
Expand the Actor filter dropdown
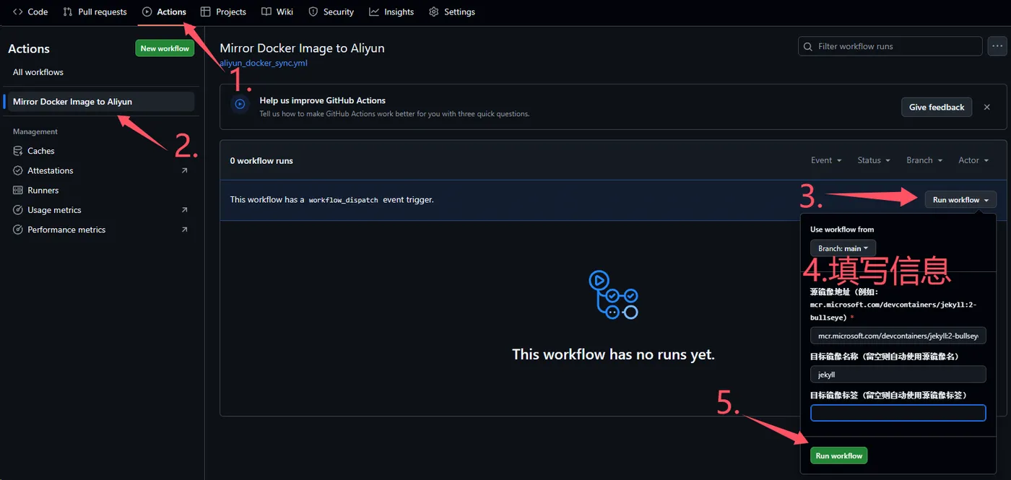[973, 160]
